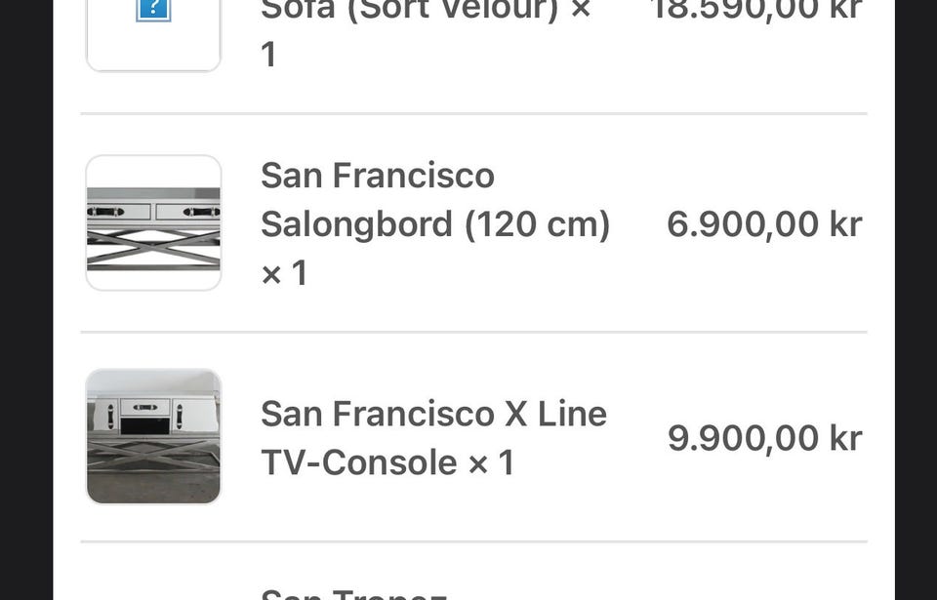Click the white sofa thumbnail placeholder box
This screenshot has height=600, width=937.
click(153, 35)
